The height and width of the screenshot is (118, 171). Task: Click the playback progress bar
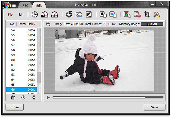click(108, 97)
